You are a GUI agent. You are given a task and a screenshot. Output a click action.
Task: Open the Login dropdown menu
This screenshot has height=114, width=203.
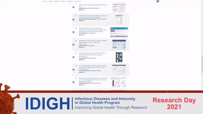(50, 1)
